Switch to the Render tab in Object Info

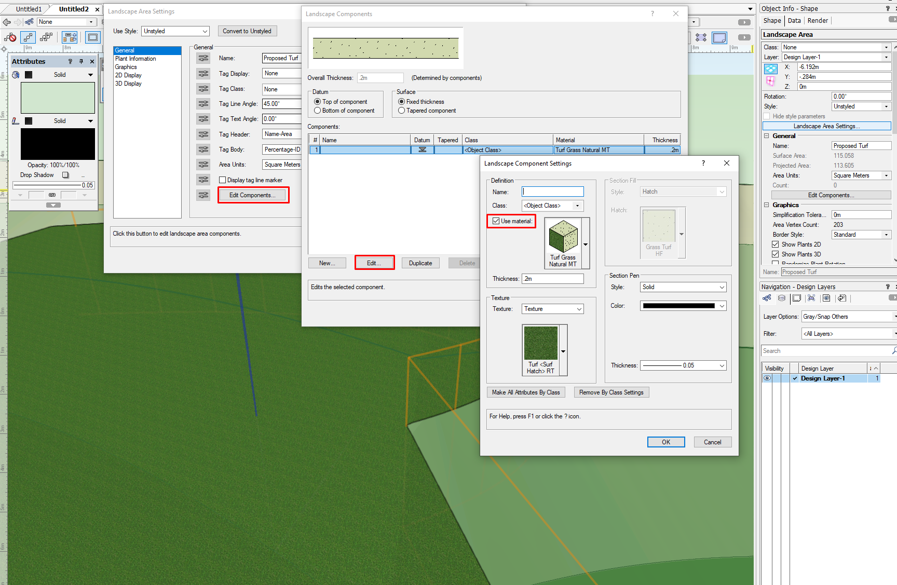click(x=818, y=21)
